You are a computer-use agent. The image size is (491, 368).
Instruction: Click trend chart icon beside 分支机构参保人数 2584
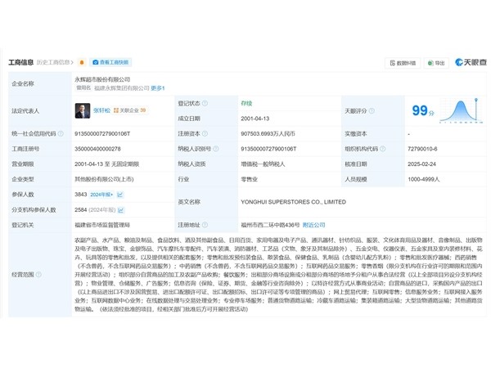pos(121,209)
